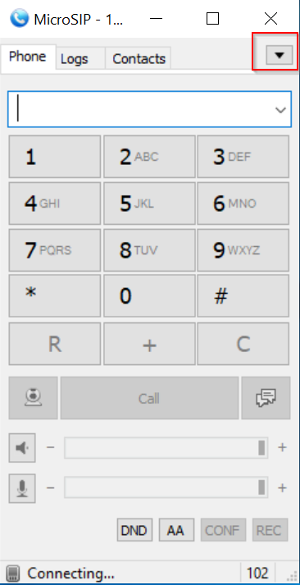Click the plus beside the speaker slider
300x585 pixels.
(282, 447)
